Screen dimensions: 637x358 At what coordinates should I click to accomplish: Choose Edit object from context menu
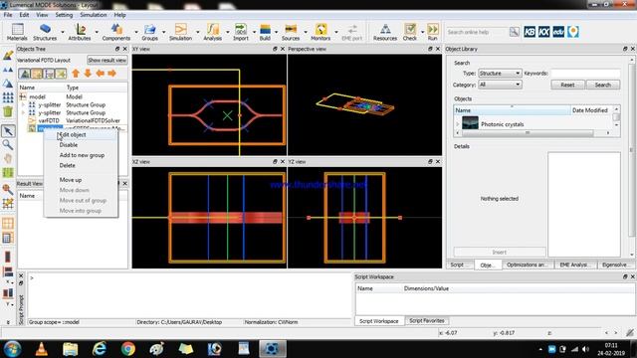(x=73, y=135)
